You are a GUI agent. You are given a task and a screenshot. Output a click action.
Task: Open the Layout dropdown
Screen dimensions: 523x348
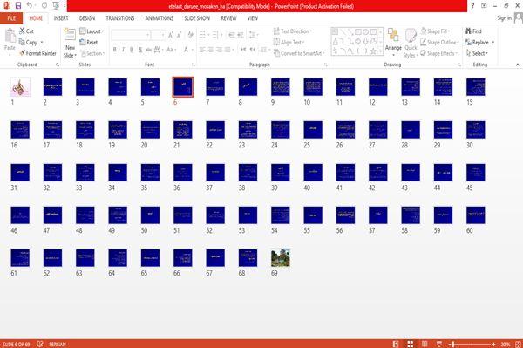point(92,31)
